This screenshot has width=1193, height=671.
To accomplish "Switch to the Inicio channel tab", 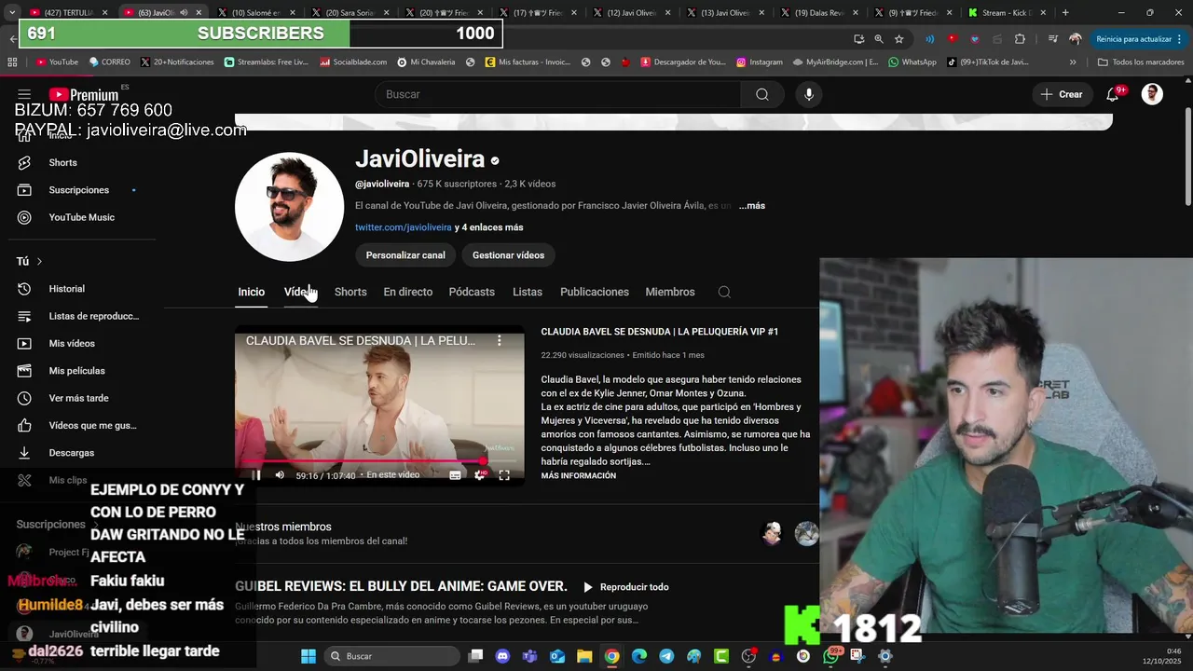I will tap(251, 292).
